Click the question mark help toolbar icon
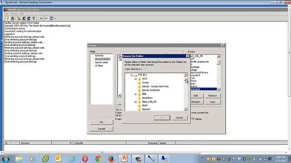This screenshot has height=163, width=291. coord(34,18)
